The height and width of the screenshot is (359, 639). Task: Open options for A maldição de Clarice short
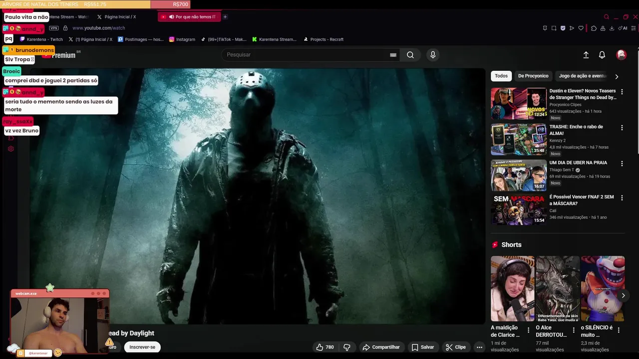coord(528,330)
